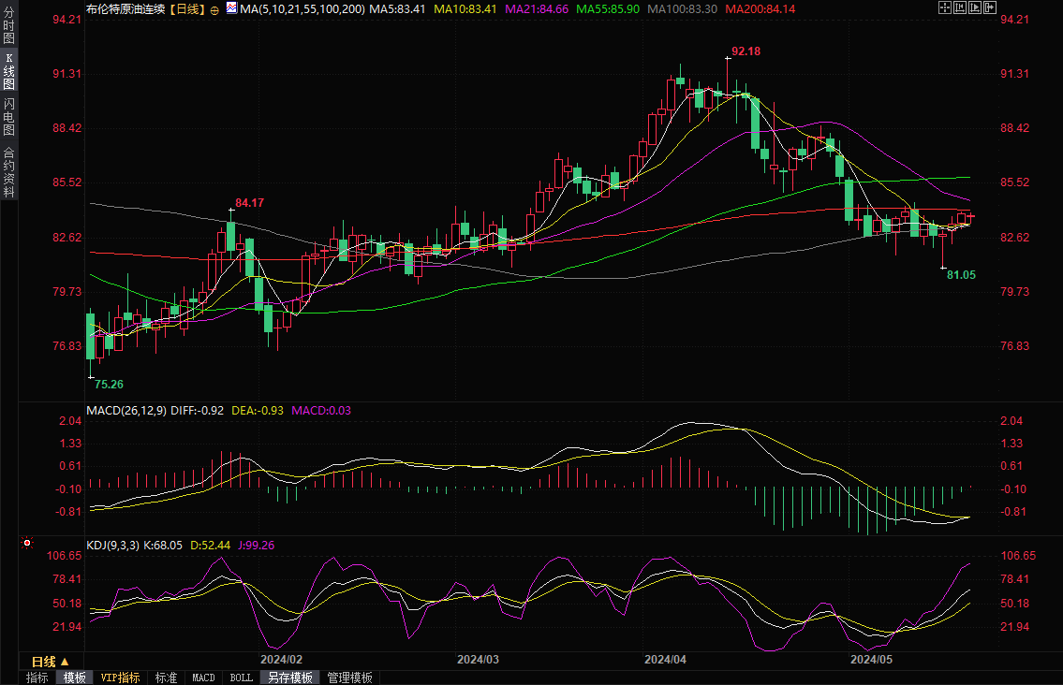Open the 闪电图 sidebar view
This screenshot has width=1063, height=685.
[x=8, y=117]
